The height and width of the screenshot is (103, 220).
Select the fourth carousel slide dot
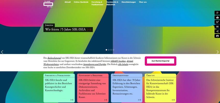(113, 50)
